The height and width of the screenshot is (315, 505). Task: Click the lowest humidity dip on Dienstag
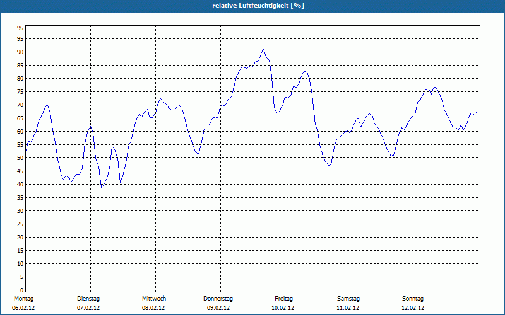pyautogui.click(x=102, y=186)
